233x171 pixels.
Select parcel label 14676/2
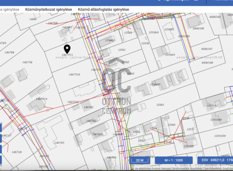coord(91,121)
